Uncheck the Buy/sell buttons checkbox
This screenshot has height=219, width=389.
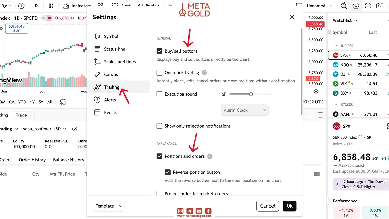pyautogui.click(x=159, y=51)
